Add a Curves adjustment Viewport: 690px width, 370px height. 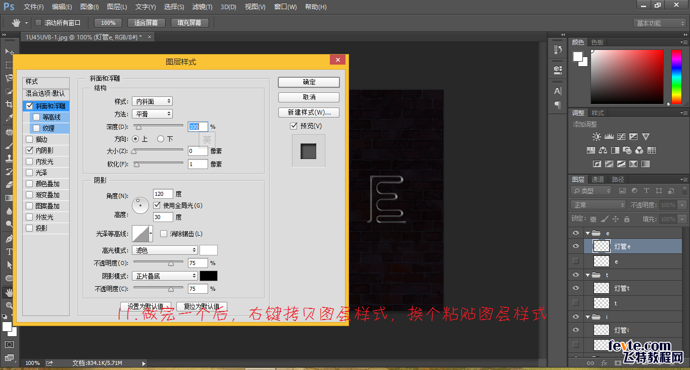(621, 137)
